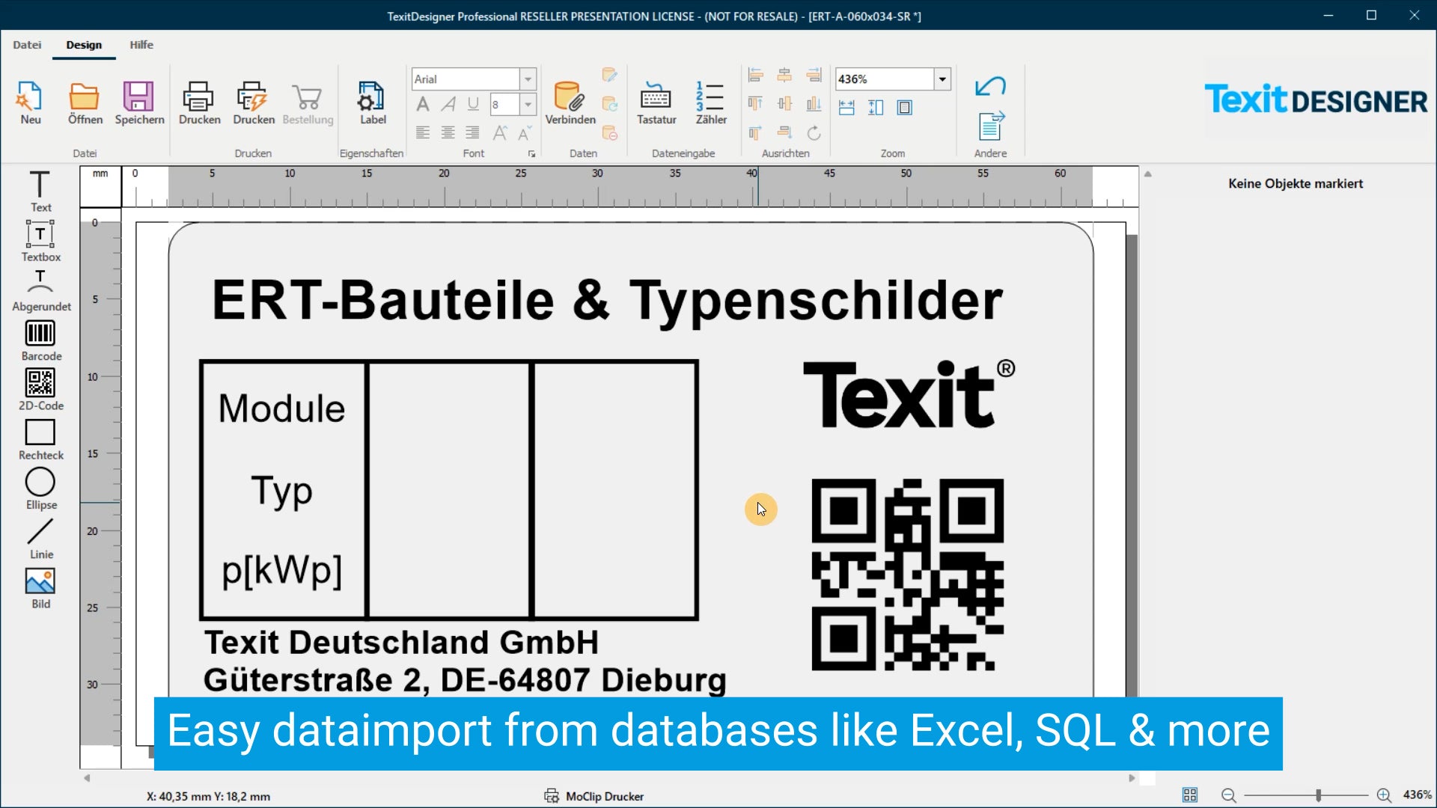Align objects horizontally centered icon
Viewport: 1437px width, 808px height.
coord(784,75)
